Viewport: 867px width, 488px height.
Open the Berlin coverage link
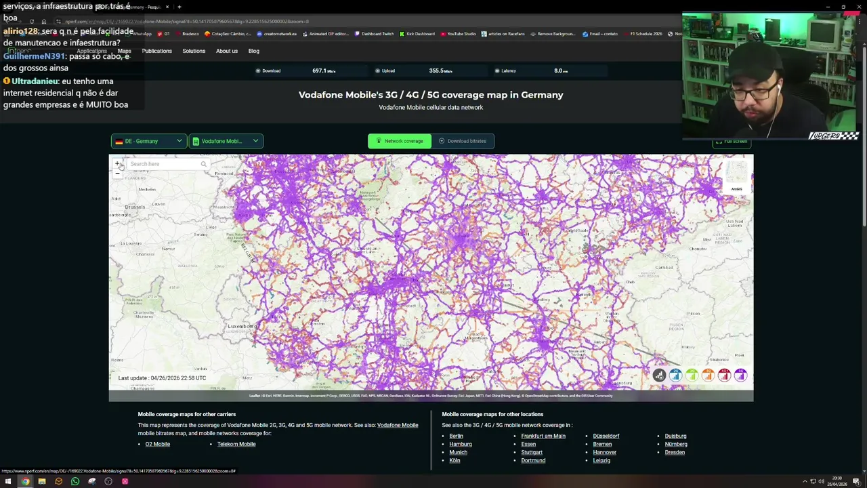(456, 436)
